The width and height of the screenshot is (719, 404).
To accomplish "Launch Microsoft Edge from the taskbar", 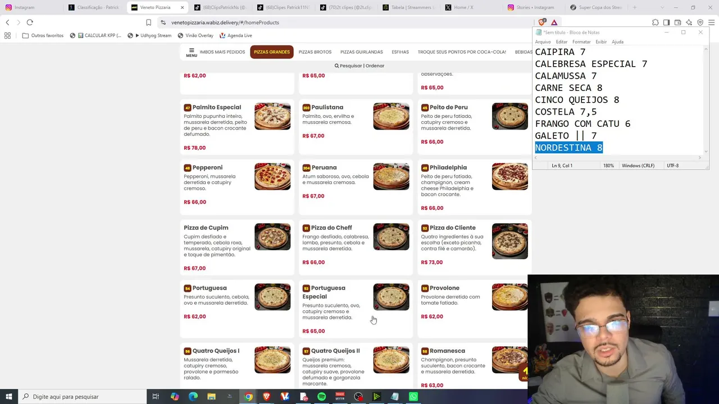I will point(193,397).
